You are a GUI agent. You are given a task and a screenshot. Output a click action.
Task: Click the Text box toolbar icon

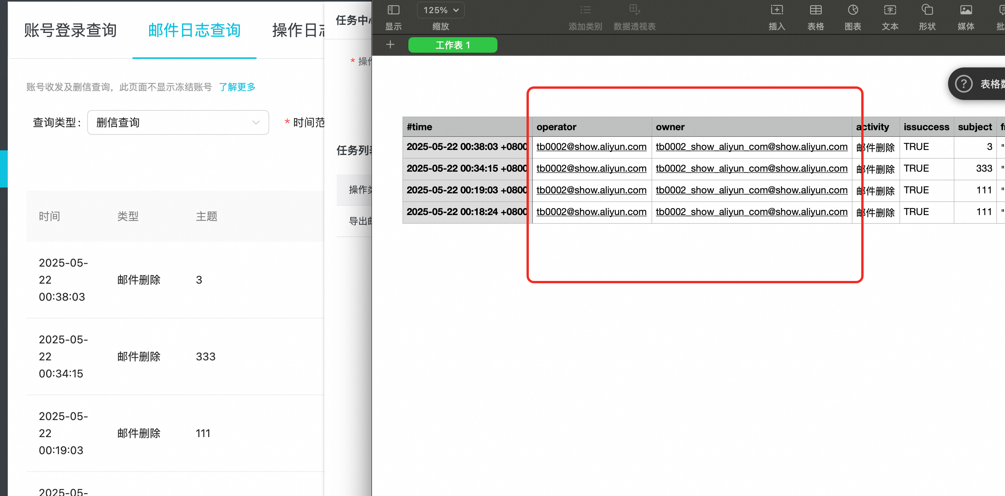click(890, 10)
